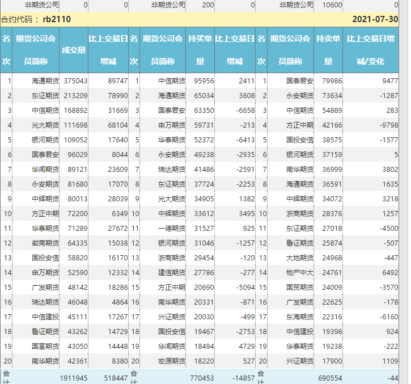Click short position 38575 for 国投安信
This screenshot has height=384, width=411.
[x=332, y=140]
